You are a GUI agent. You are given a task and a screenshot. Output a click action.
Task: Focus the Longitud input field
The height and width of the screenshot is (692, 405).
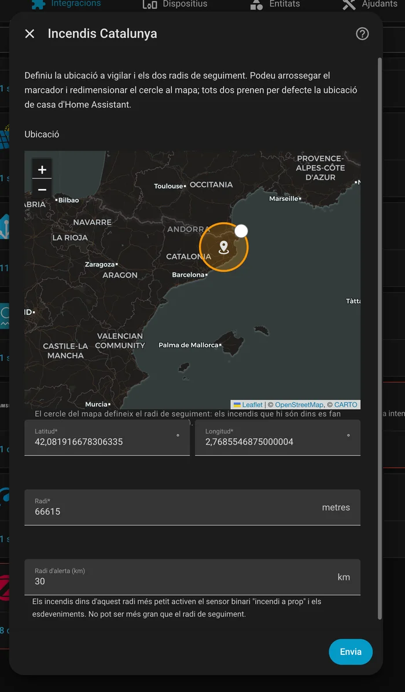tap(278, 438)
